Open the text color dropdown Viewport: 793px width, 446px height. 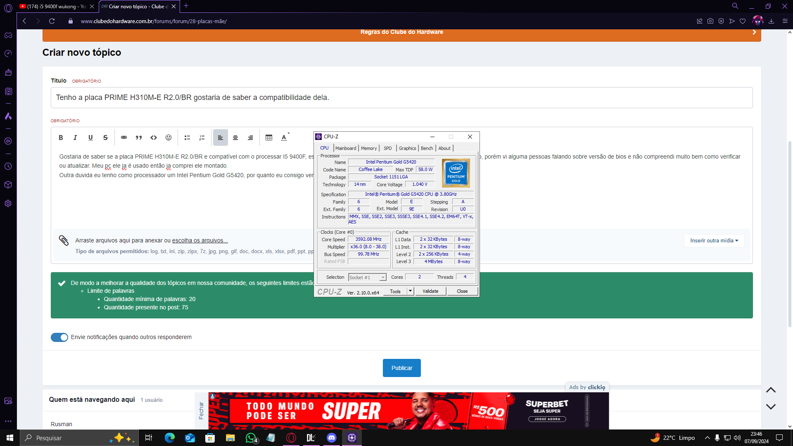coord(285,138)
